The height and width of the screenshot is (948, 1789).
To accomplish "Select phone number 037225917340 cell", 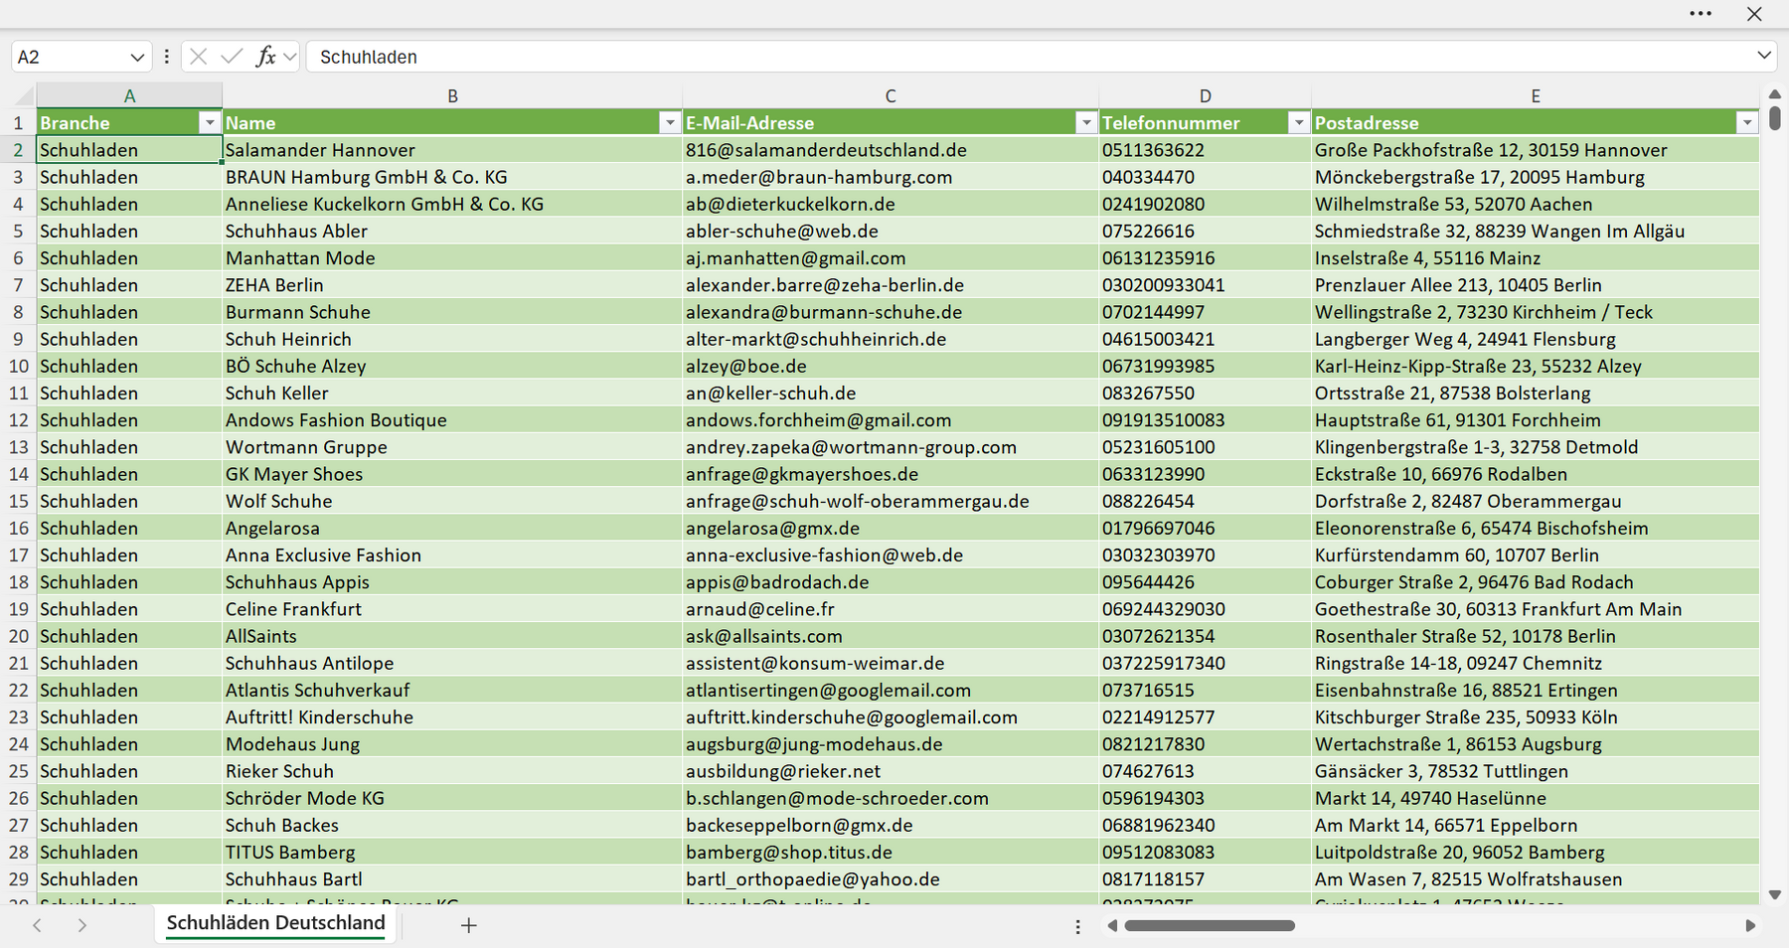I will (x=1205, y=663).
